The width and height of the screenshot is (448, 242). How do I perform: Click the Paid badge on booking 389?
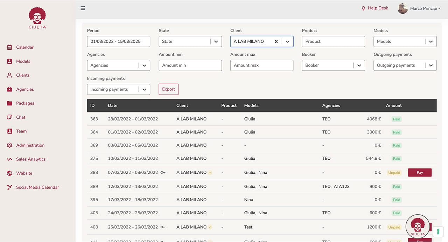coord(397,187)
